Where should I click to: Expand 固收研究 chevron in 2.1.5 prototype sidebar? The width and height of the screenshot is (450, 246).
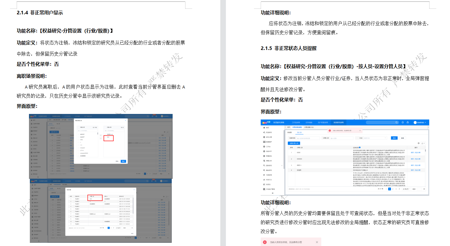pyautogui.click(x=282, y=165)
